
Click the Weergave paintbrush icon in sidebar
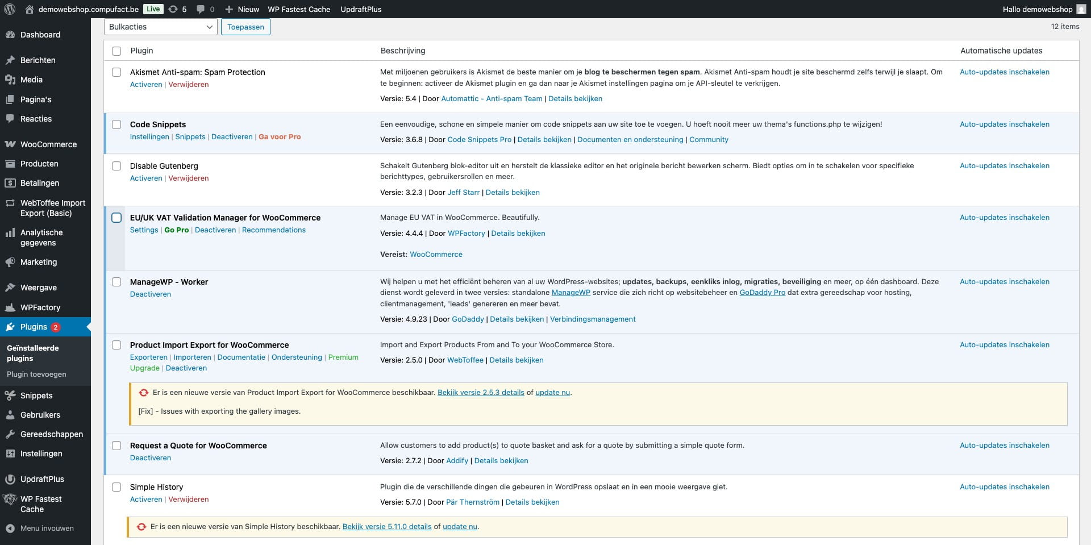(x=10, y=288)
